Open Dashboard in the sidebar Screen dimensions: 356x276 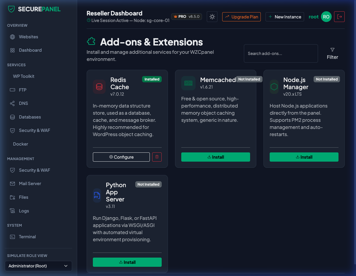pyautogui.click(x=30, y=50)
